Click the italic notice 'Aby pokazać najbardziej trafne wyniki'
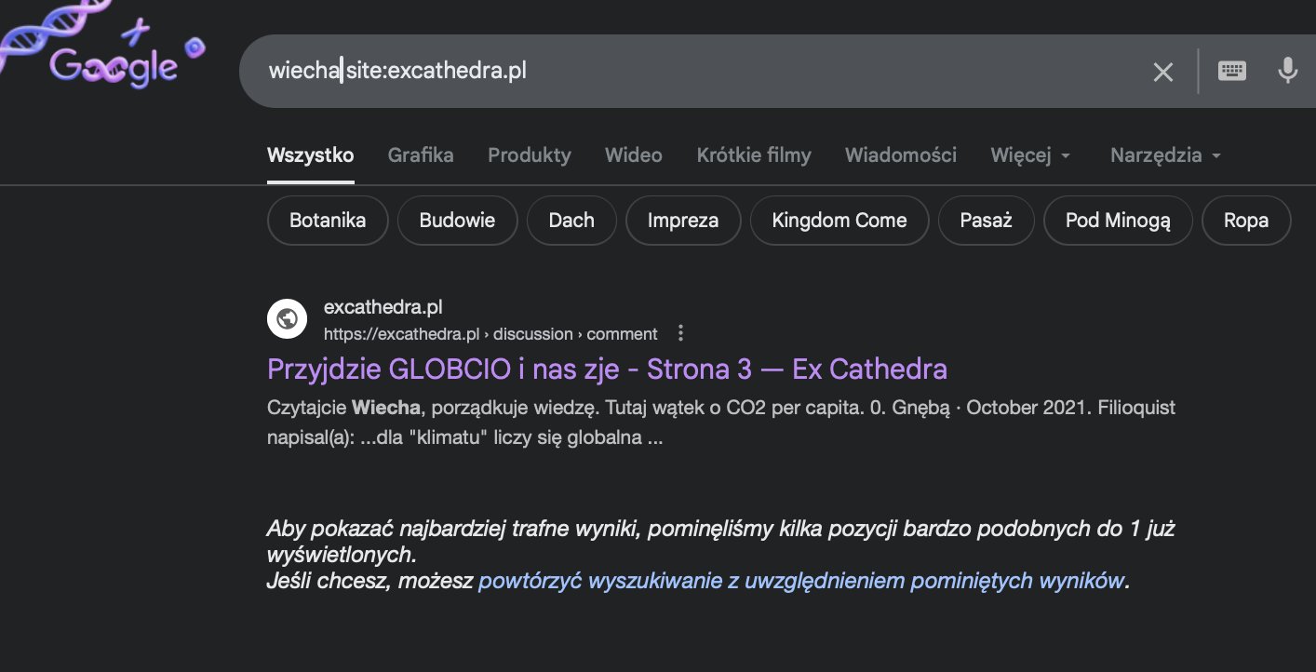This screenshot has height=672, width=1316. click(x=720, y=542)
